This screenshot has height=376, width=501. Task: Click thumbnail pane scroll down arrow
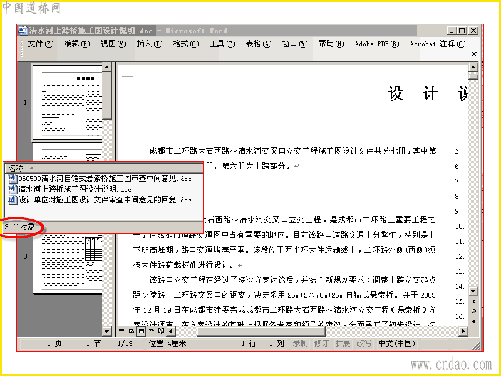(x=106, y=332)
